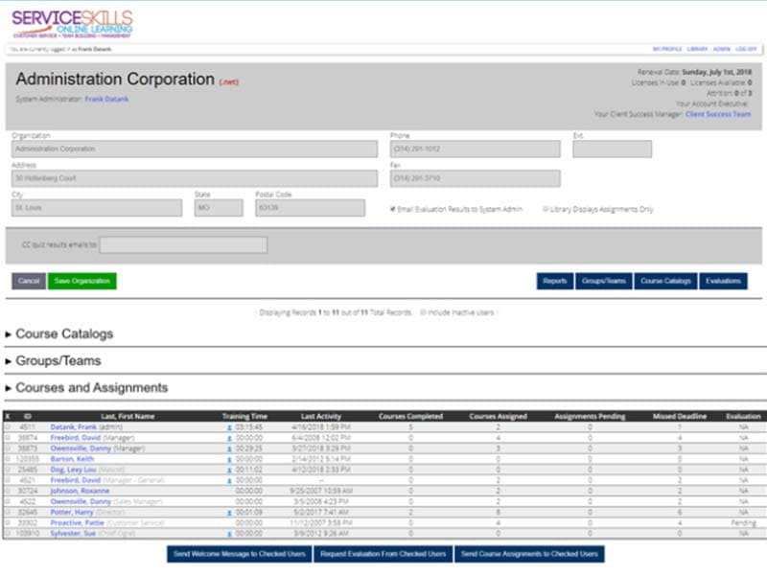Check the Include Inactive Users checkbox
The image size is (767, 575).
(x=423, y=312)
